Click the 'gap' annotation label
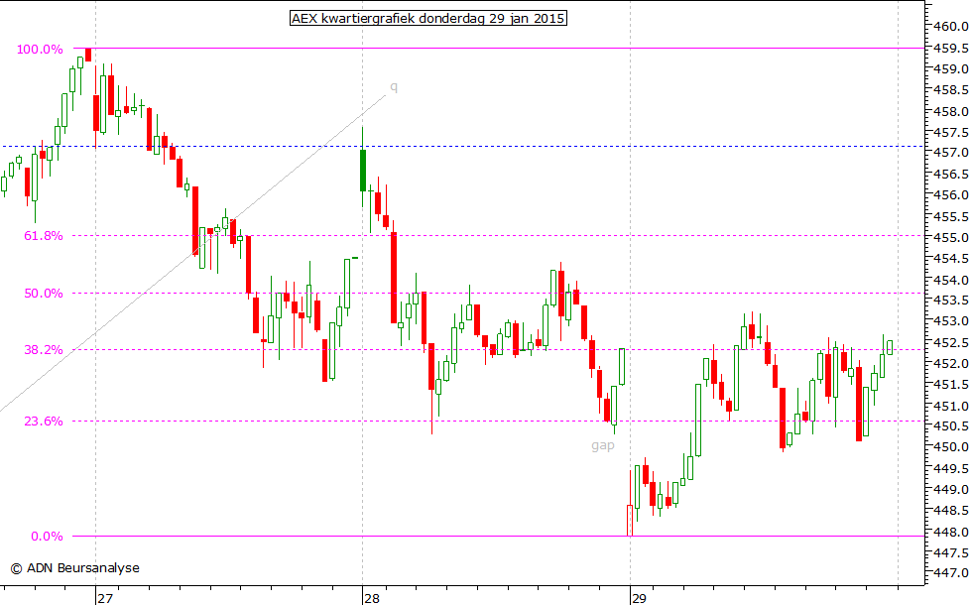This screenshot has height=605, width=972. pos(603,445)
